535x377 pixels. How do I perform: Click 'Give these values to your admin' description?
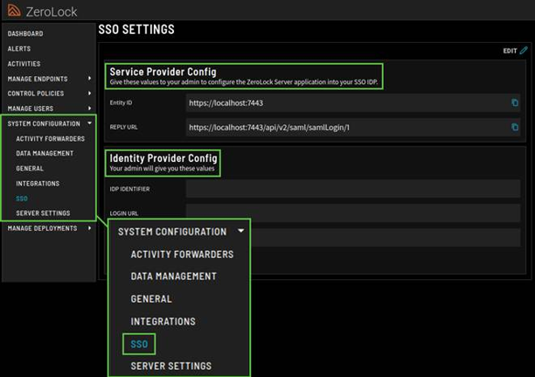point(244,82)
